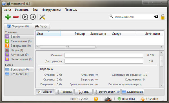Image resolution: width=169 pixels, height=103 pixels.
Task: Toggle alternative speed limits gauge icon
Action: pyautogui.click(x=108, y=99)
